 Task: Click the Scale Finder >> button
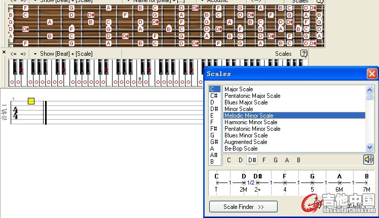243,207
